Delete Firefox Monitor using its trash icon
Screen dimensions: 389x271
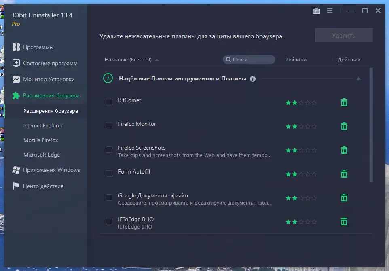click(x=344, y=126)
